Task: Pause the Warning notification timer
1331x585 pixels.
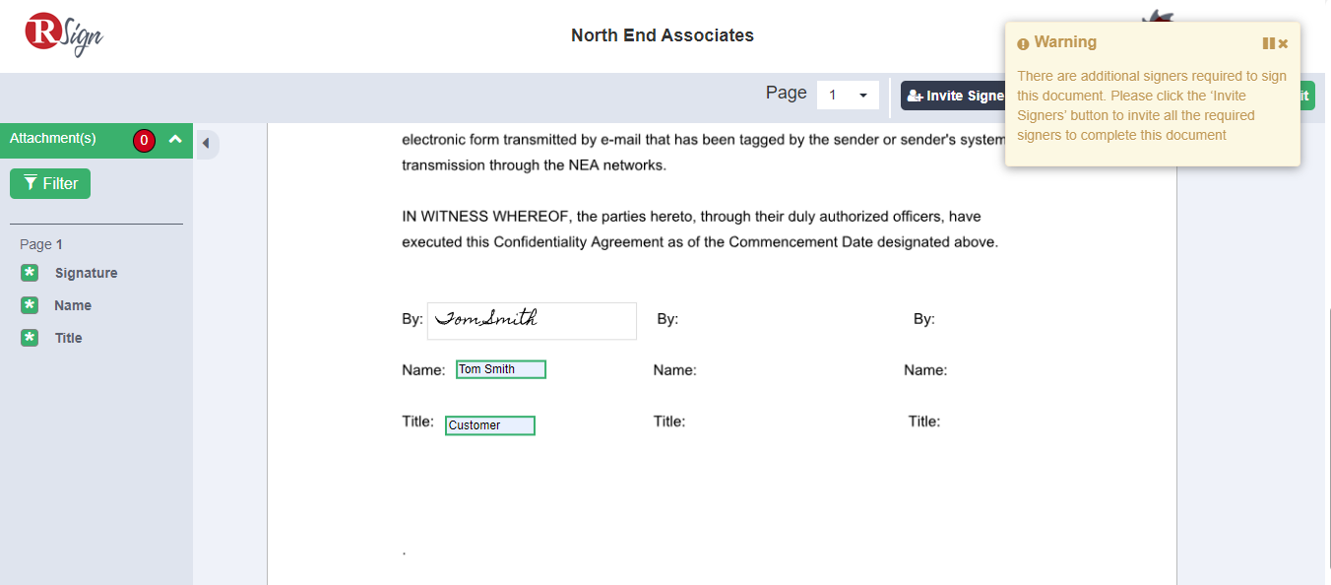Action: click(1268, 43)
